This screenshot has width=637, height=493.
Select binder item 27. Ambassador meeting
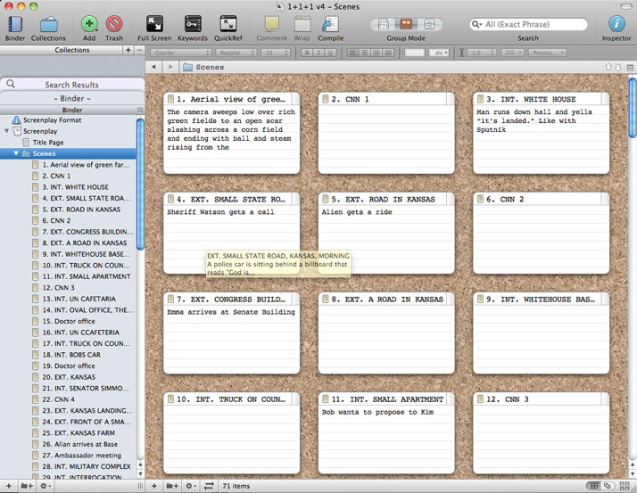[82, 456]
